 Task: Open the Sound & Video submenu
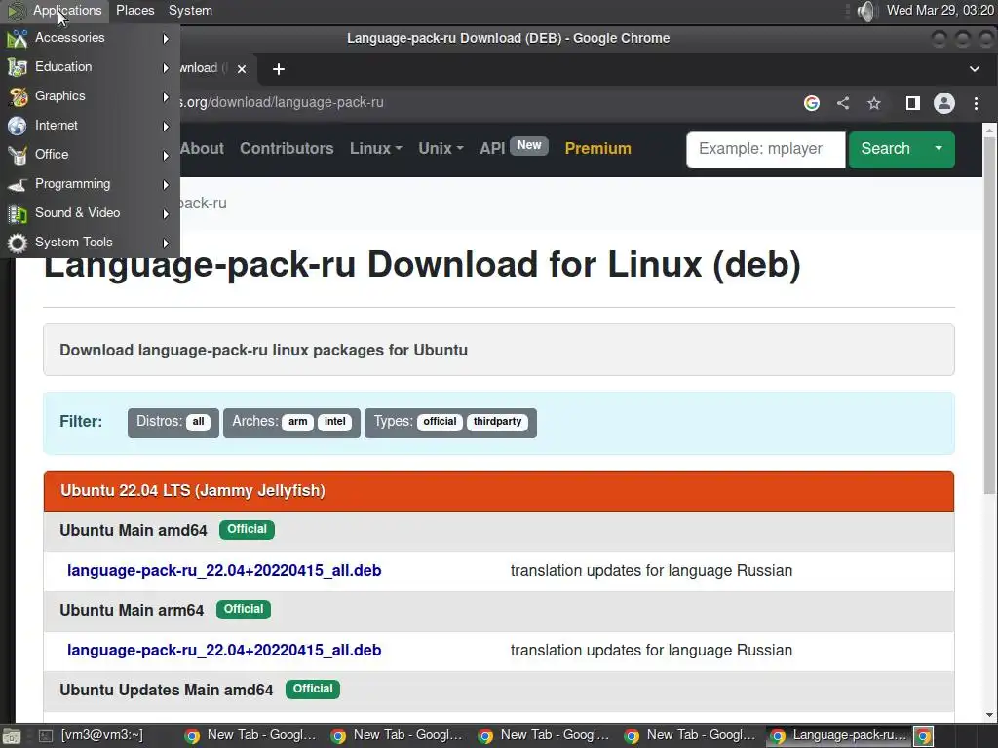(x=89, y=213)
